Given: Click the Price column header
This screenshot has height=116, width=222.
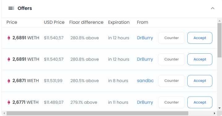Looking at the screenshot, I should (12, 22).
